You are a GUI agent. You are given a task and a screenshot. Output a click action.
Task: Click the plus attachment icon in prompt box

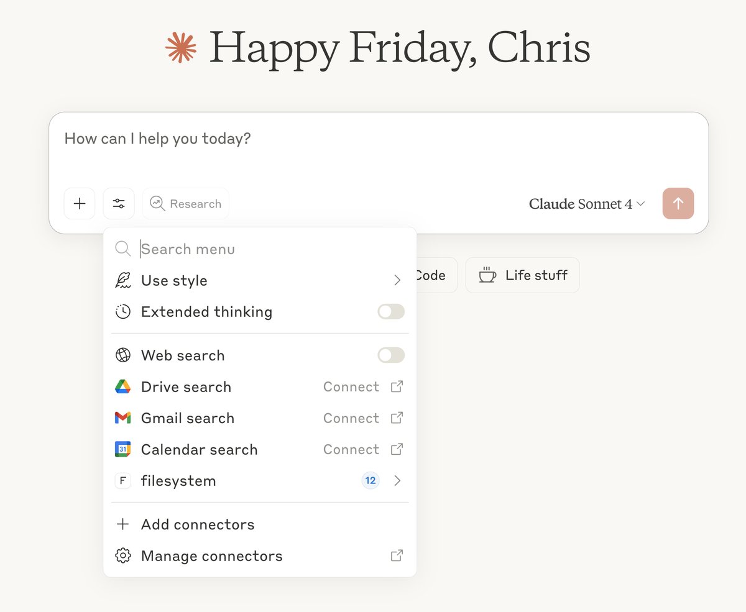pos(80,204)
